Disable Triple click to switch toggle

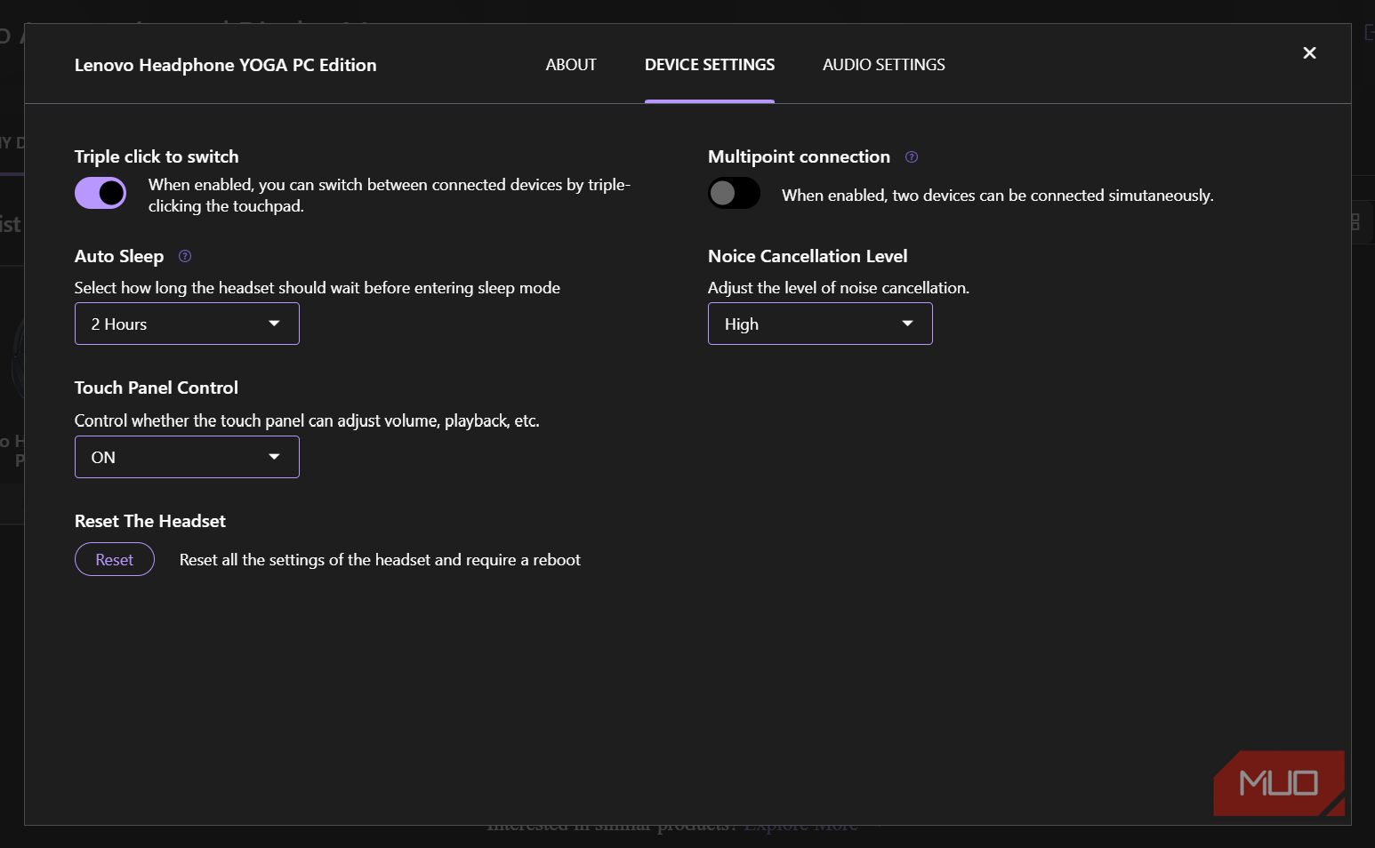point(101,193)
